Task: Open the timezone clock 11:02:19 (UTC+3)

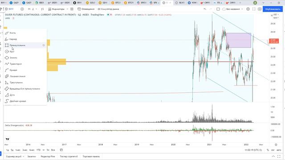Action: click(253, 150)
